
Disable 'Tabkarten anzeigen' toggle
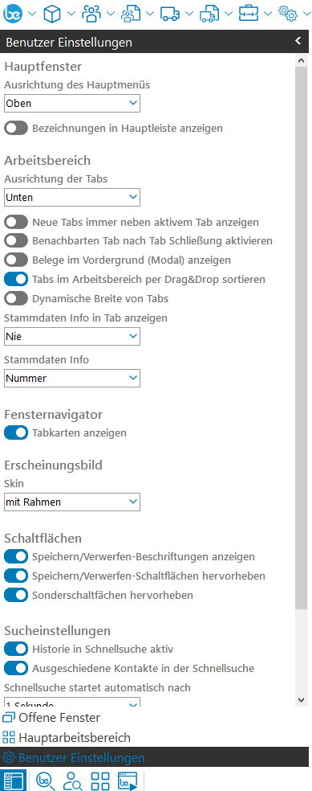click(x=16, y=432)
